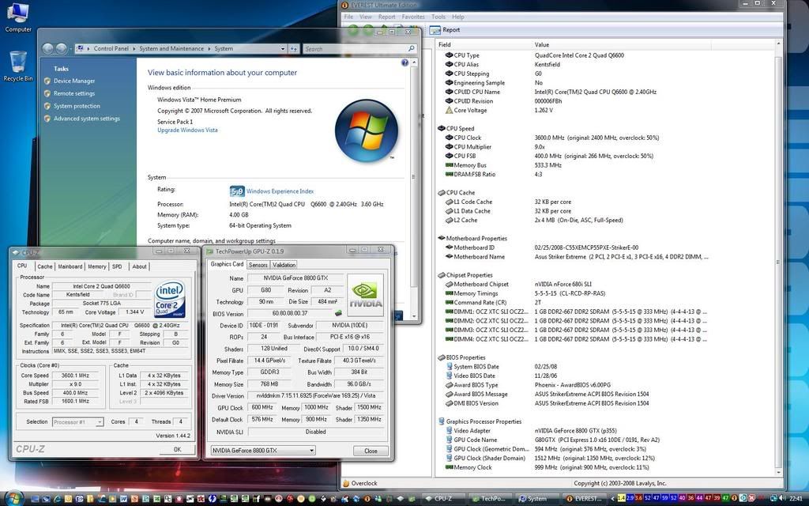Follow the Upgrade Windows Vista link
This screenshot has height=506, width=809.
[187, 130]
